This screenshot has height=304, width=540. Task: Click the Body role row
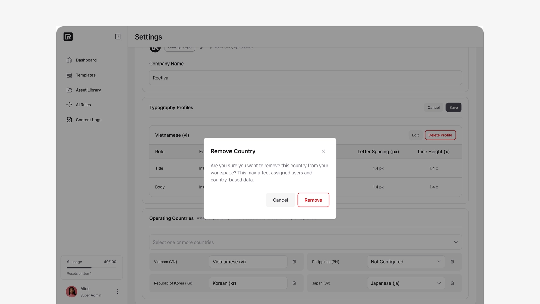point(305,187)
